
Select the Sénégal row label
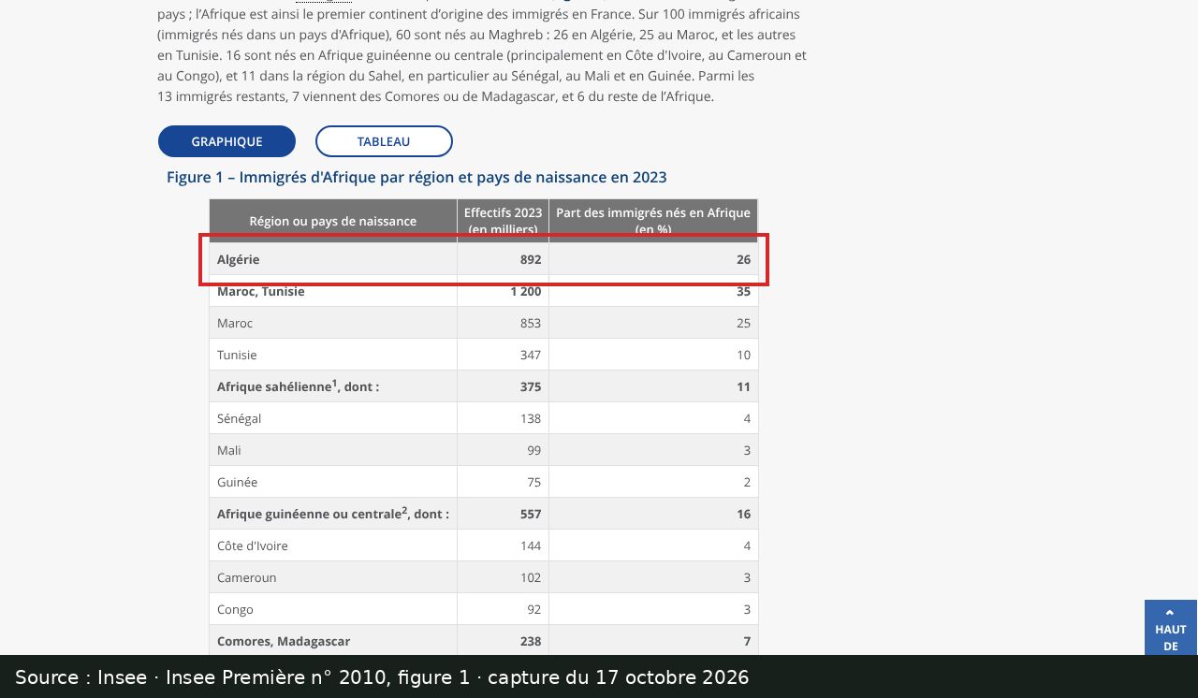coord(240,418)
